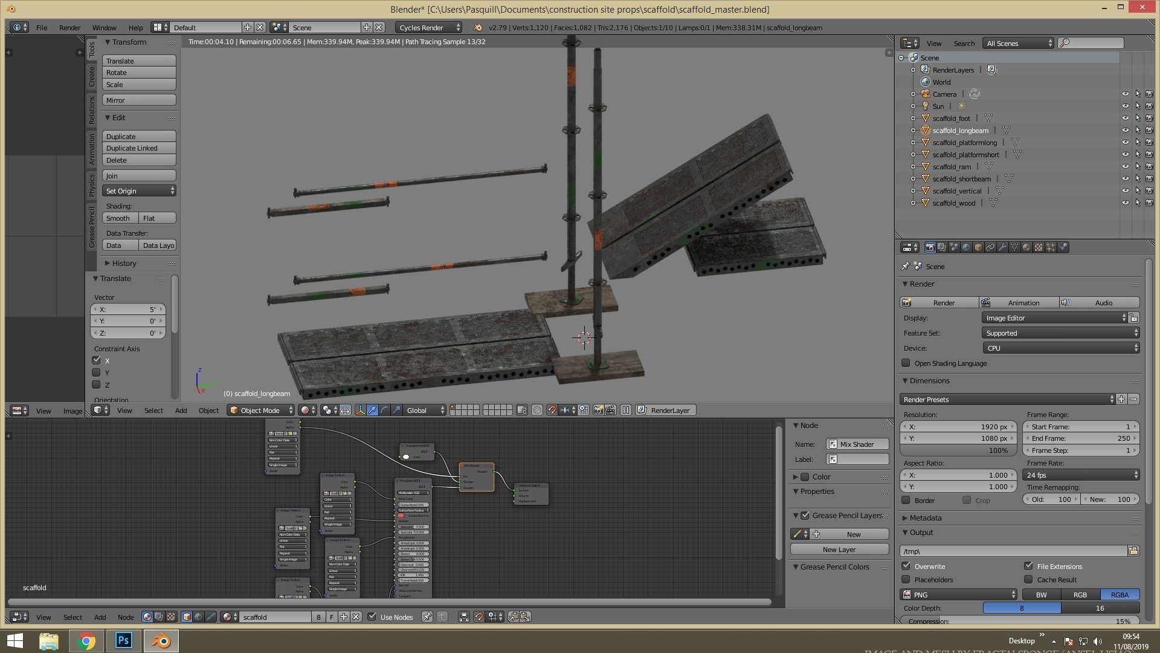Toggle node editor snap magnet icon
This screenshot has height=653, width=1160.
(479, 617)
